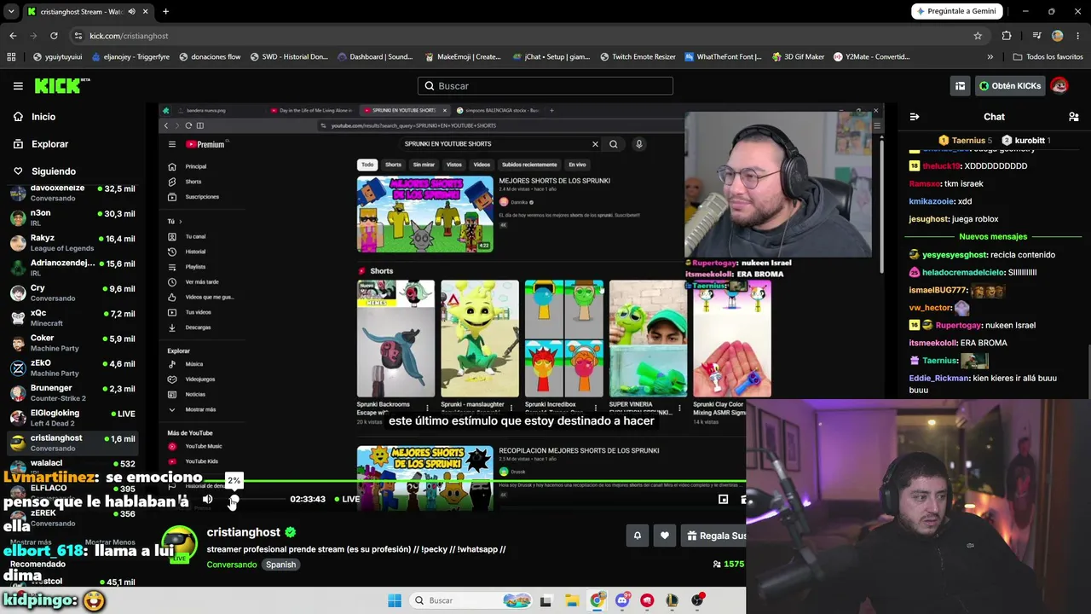Mute the stream volume

(208, 499)
